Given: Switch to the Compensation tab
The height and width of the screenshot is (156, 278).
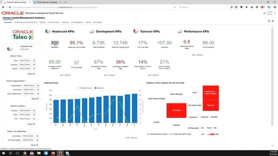Looking at the screenshot, I should point(54,23).
